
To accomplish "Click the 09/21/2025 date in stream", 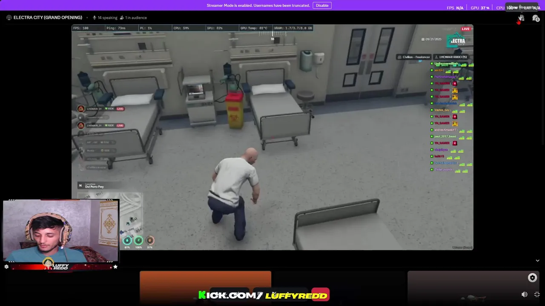I will [x=431, y=39].
